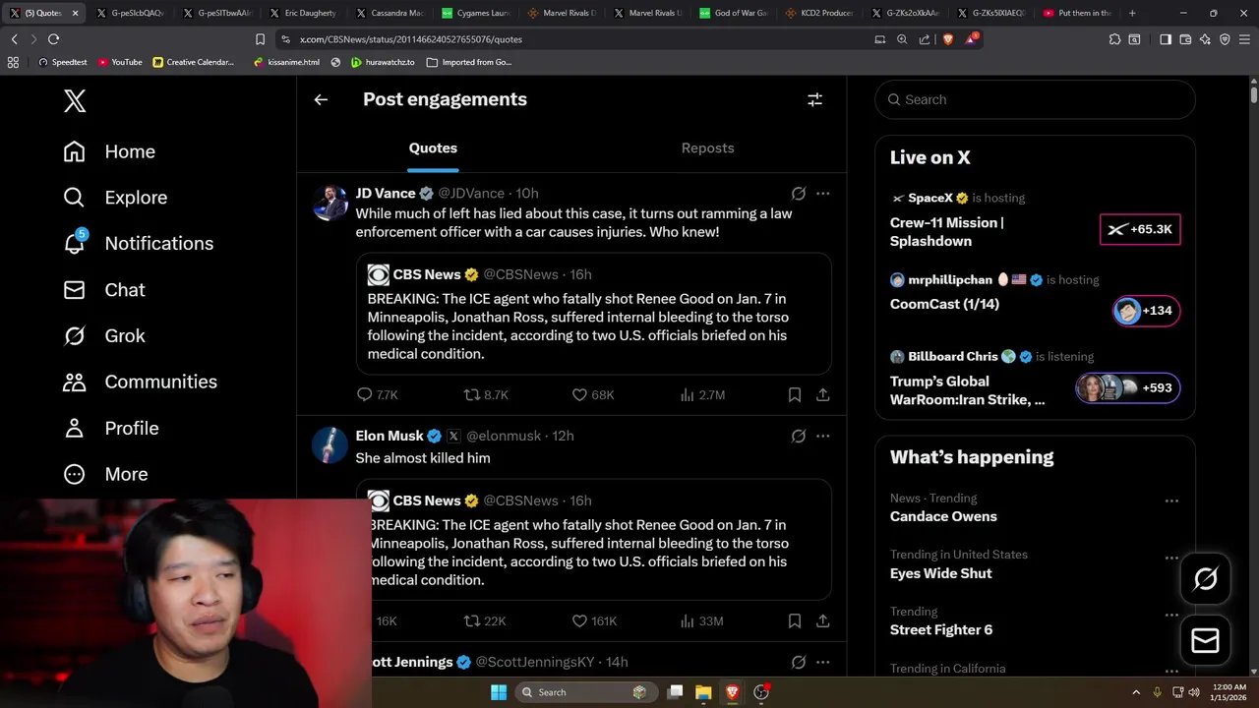Open more options on JD Vance's post

click(822, 194)
